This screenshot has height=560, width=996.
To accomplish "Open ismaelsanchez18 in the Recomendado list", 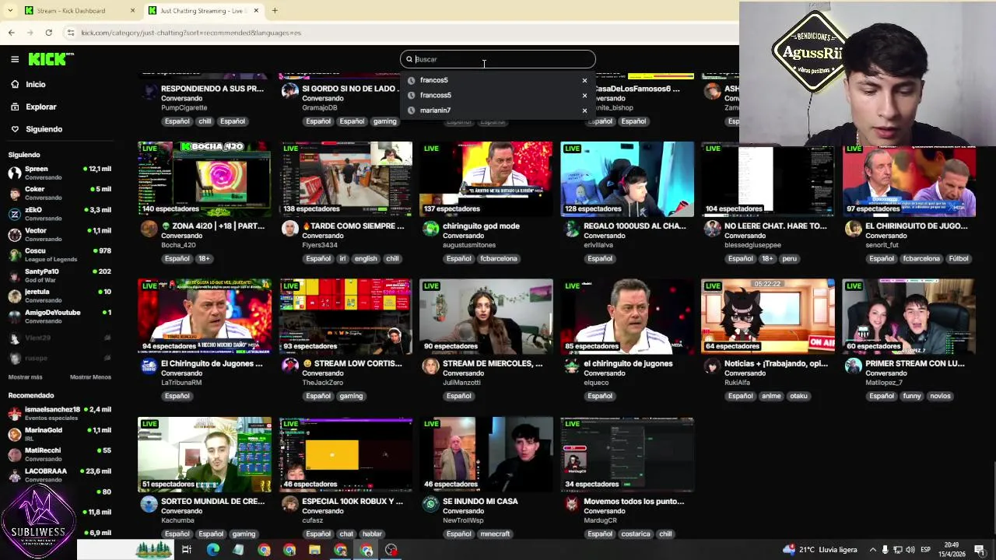I will pyautogui.click(x=60, y=413).
